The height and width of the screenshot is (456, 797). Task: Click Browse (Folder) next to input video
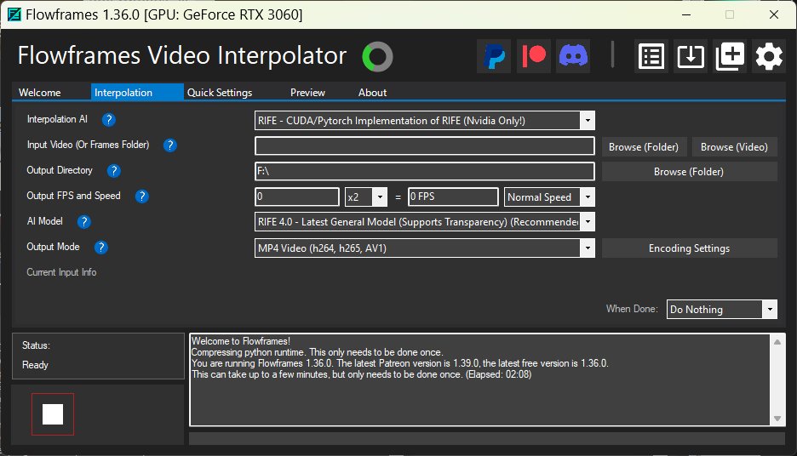pyautogui.click(x=644, y=146)
